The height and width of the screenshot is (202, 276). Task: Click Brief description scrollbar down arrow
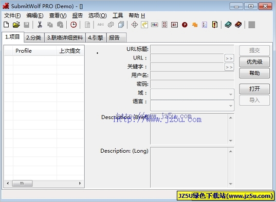coord(231,140)
